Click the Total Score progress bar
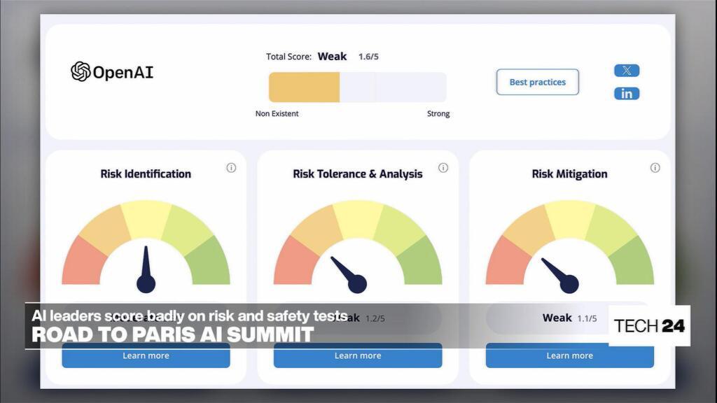717x403 pixels. pos(357,87)
